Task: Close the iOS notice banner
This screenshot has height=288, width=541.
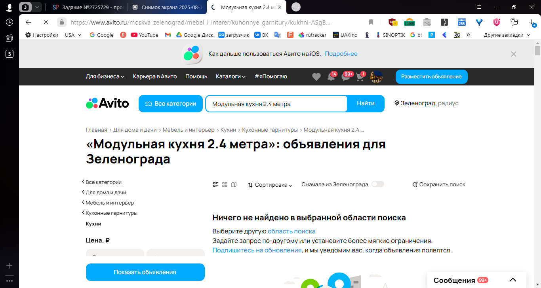Action: [x=514, y=54]
